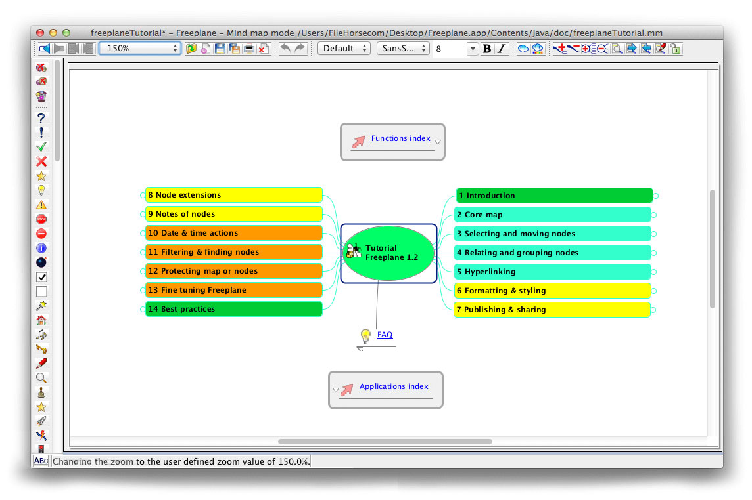The image size is (752, 500).
Task: Add the exclamation mark icon to node
Action: [x=41, y=132]
